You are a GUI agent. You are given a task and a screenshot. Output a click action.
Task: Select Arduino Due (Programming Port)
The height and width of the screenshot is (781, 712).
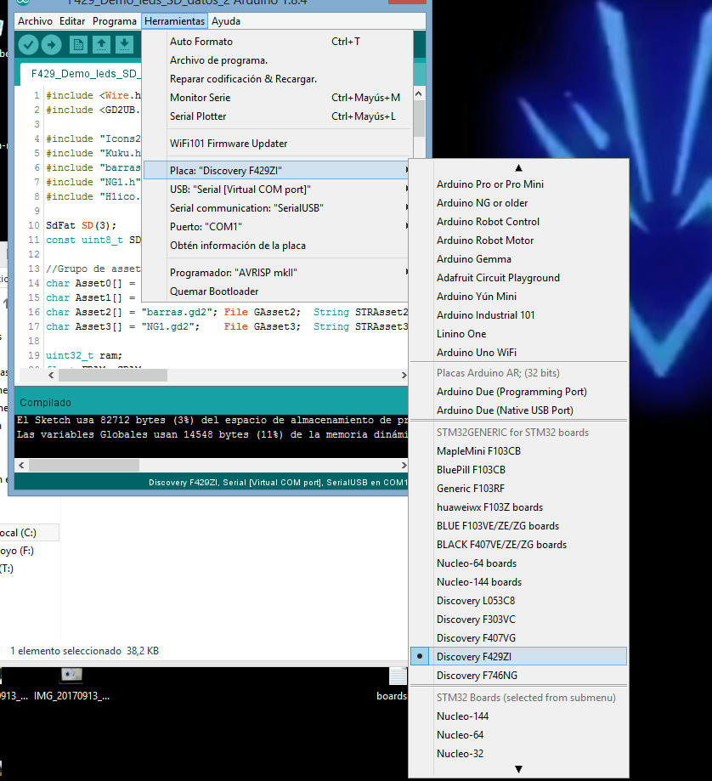click(518, 392)
